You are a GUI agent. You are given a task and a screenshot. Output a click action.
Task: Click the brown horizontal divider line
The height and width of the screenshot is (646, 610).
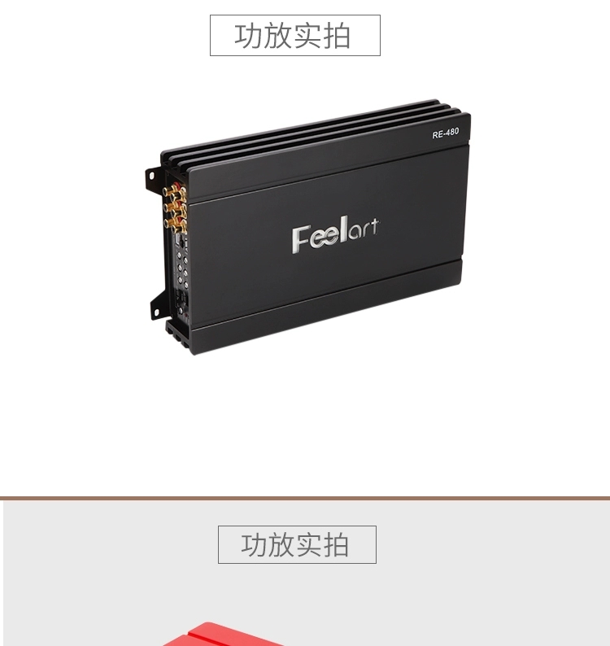[x=305, y=498]
